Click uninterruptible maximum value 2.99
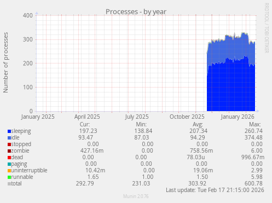The height and width of the screenshot is (203, 272). (x=257, y=170)
